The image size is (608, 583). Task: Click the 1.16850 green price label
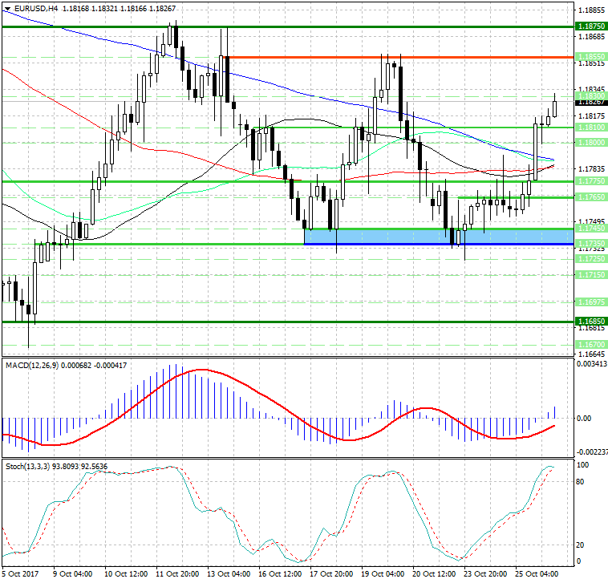(x=590, y=321)
